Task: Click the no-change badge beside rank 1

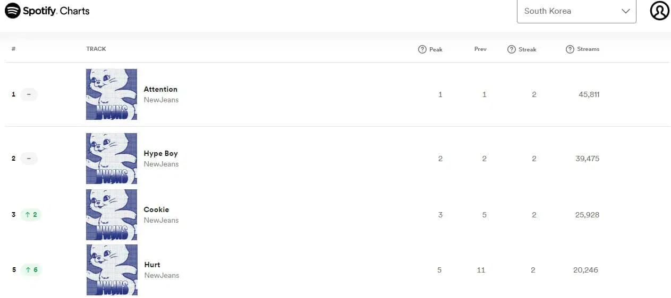Action: 29,94
